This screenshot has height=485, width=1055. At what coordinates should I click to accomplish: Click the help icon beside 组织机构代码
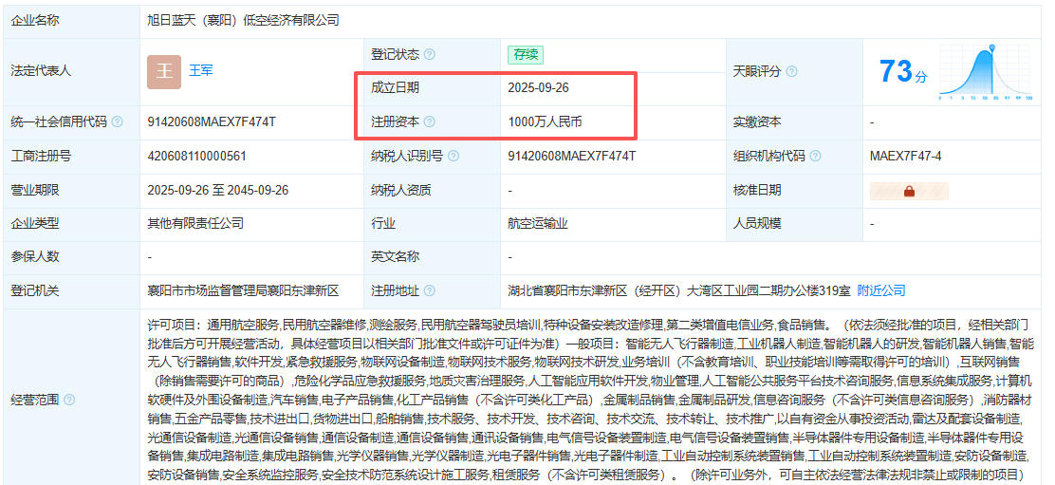(x=816, y=156)
